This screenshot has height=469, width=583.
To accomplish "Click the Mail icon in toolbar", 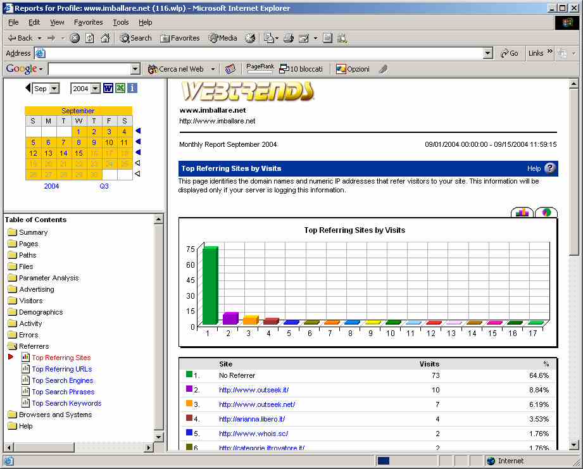I will 269,38.
